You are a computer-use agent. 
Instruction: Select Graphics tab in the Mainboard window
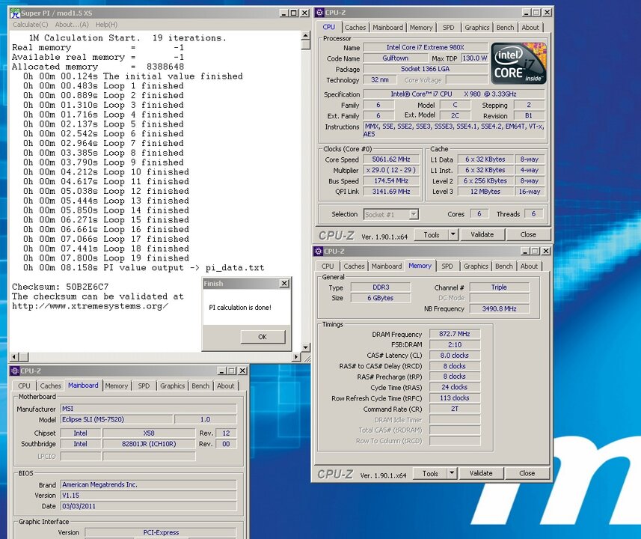pos(172,386)
